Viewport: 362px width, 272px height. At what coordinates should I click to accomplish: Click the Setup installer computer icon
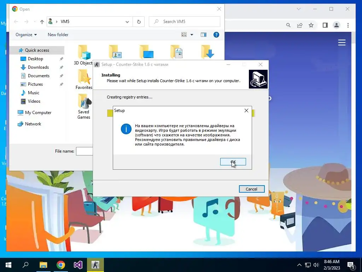[258, 79]
